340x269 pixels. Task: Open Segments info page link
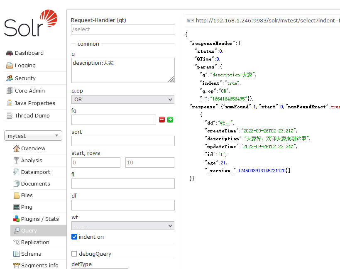click(x=40, y=265)
